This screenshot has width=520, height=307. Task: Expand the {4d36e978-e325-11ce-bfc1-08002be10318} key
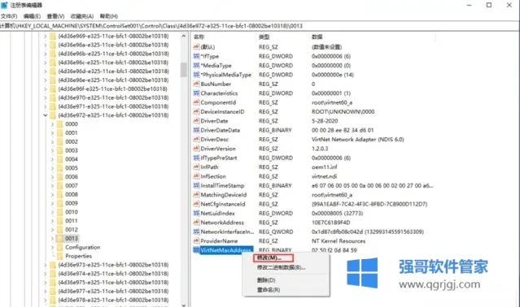46,300
